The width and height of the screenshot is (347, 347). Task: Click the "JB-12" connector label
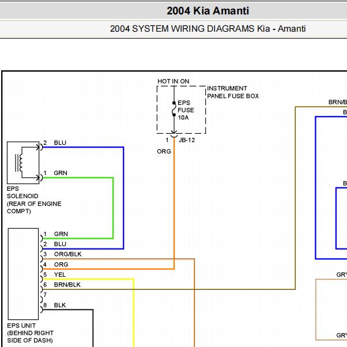click(x=187, y=140)
